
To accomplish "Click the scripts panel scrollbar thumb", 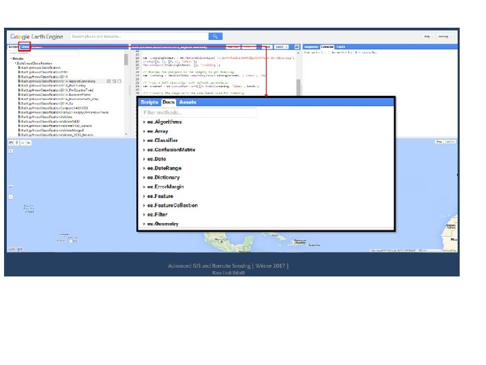I will click(126, 59).
